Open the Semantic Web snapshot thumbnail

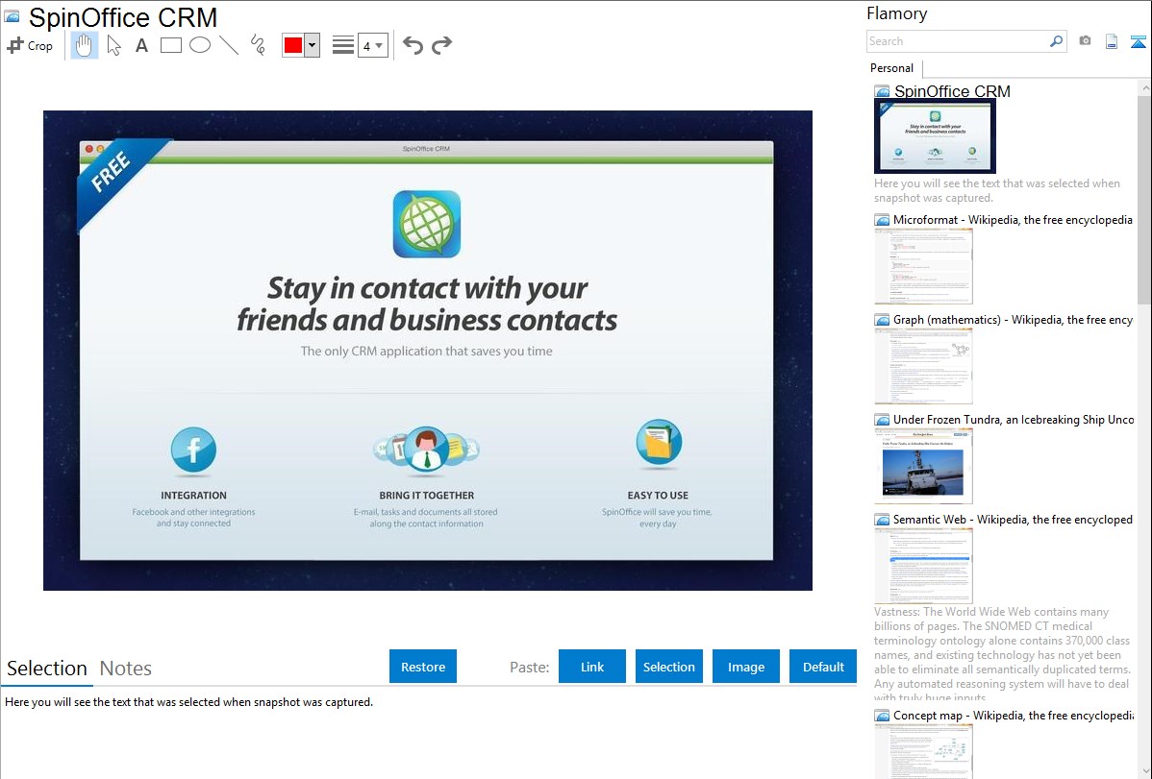[923, 566]
